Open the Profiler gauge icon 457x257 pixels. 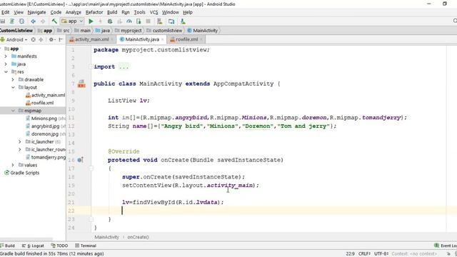click(x=129, y=21)
